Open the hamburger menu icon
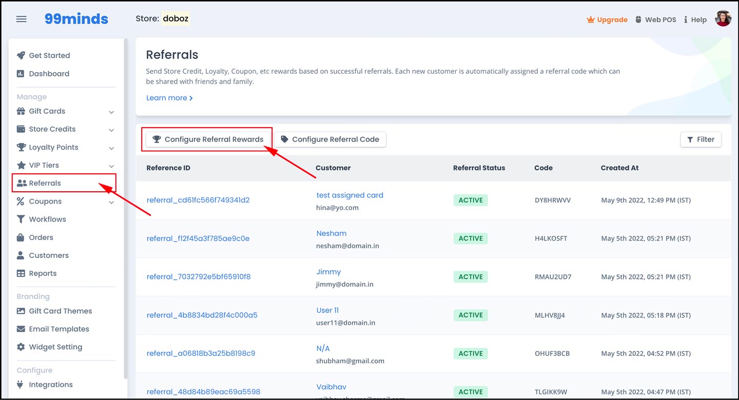The height and width of the screenshot is (400, 739). tap(21, 19)
